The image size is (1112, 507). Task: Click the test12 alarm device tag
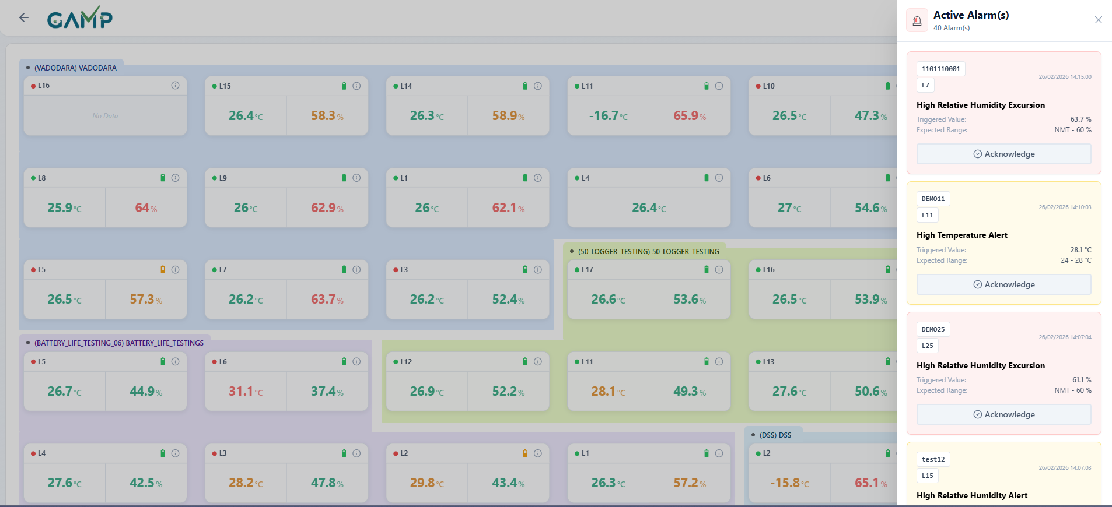pyautogui.click(x=933, y=459)
